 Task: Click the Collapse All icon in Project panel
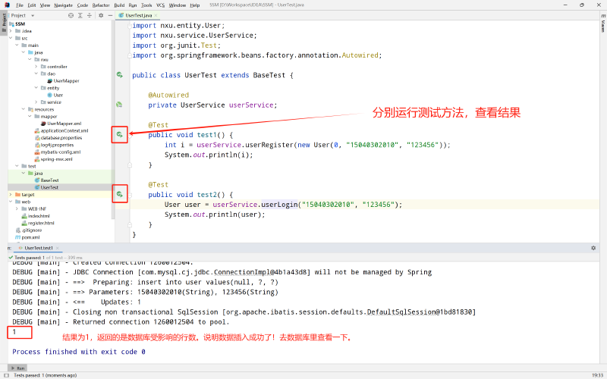90,15
